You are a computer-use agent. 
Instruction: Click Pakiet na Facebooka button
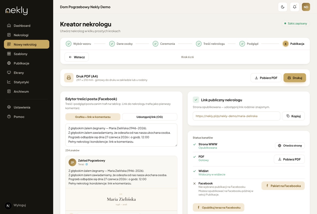pyautogui.click(x=283, y=186)
